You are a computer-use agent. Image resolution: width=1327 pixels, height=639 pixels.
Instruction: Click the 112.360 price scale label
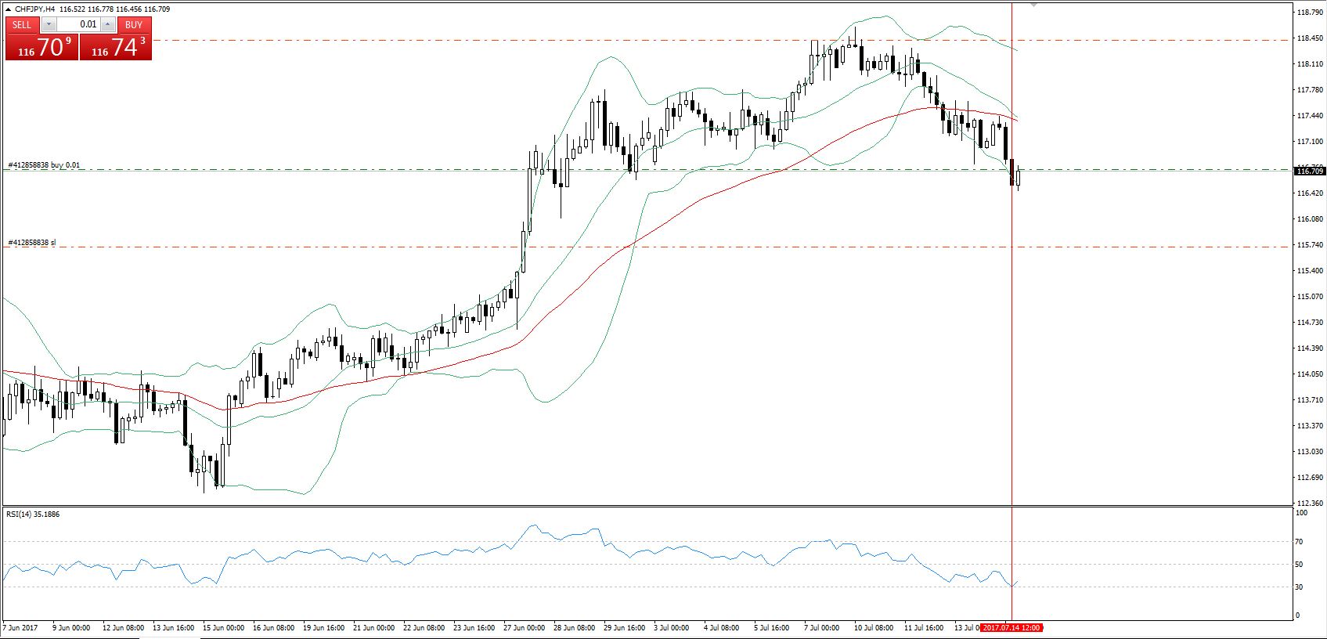[x=1310, y=504]
